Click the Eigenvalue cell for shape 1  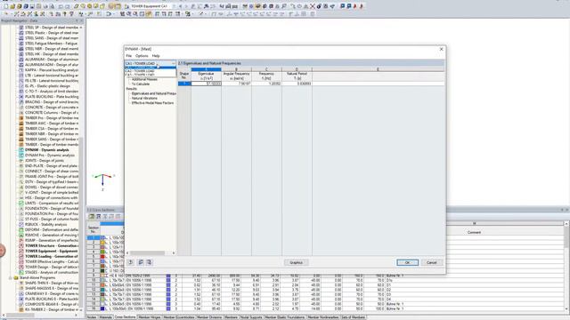[x=206, y=84]
